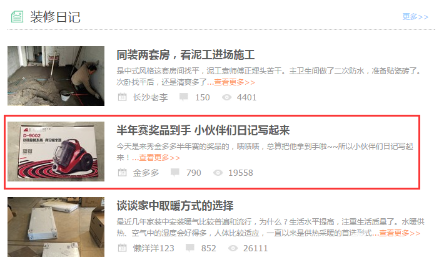The image size is (439, 270).
Task: Click 查看更多>> in the 金多多 entry
Action: pyautogui.click(x=159, y=158)
